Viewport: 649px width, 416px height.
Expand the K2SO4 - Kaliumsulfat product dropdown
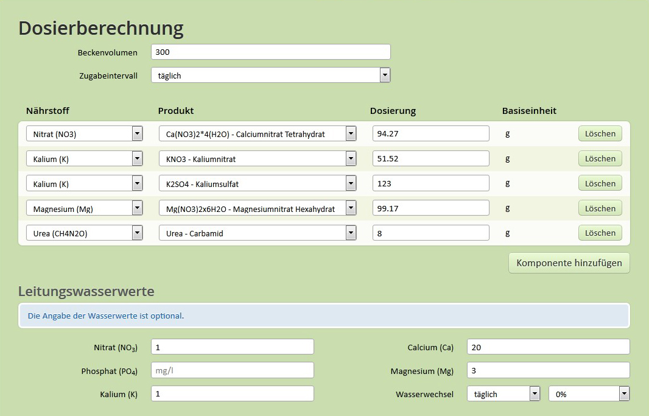(x=258, y=183)
